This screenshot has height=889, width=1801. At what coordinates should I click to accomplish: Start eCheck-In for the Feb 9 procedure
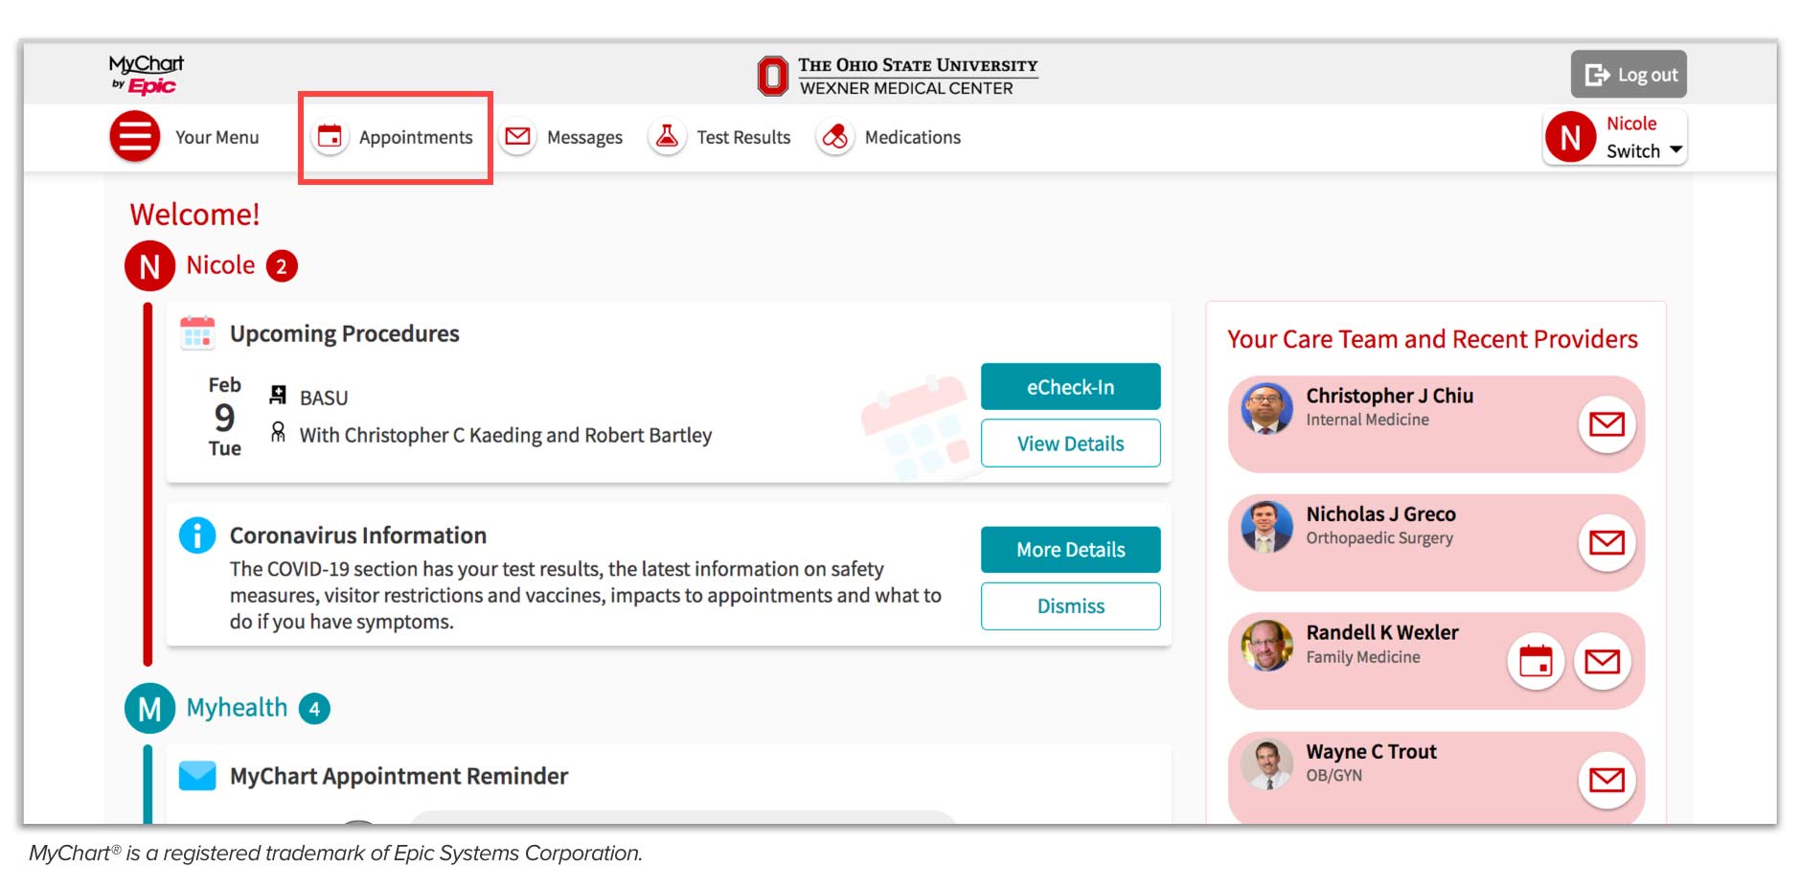[1070, 387]
